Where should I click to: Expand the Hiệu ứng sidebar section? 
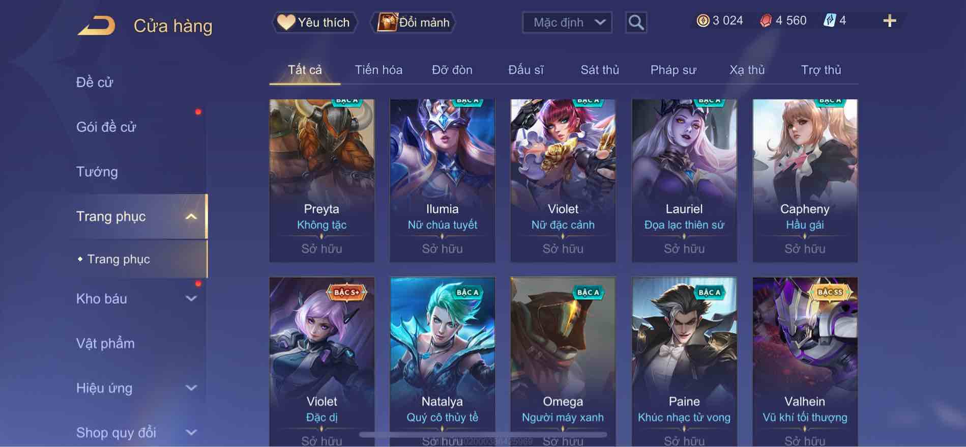click(191, 388)
